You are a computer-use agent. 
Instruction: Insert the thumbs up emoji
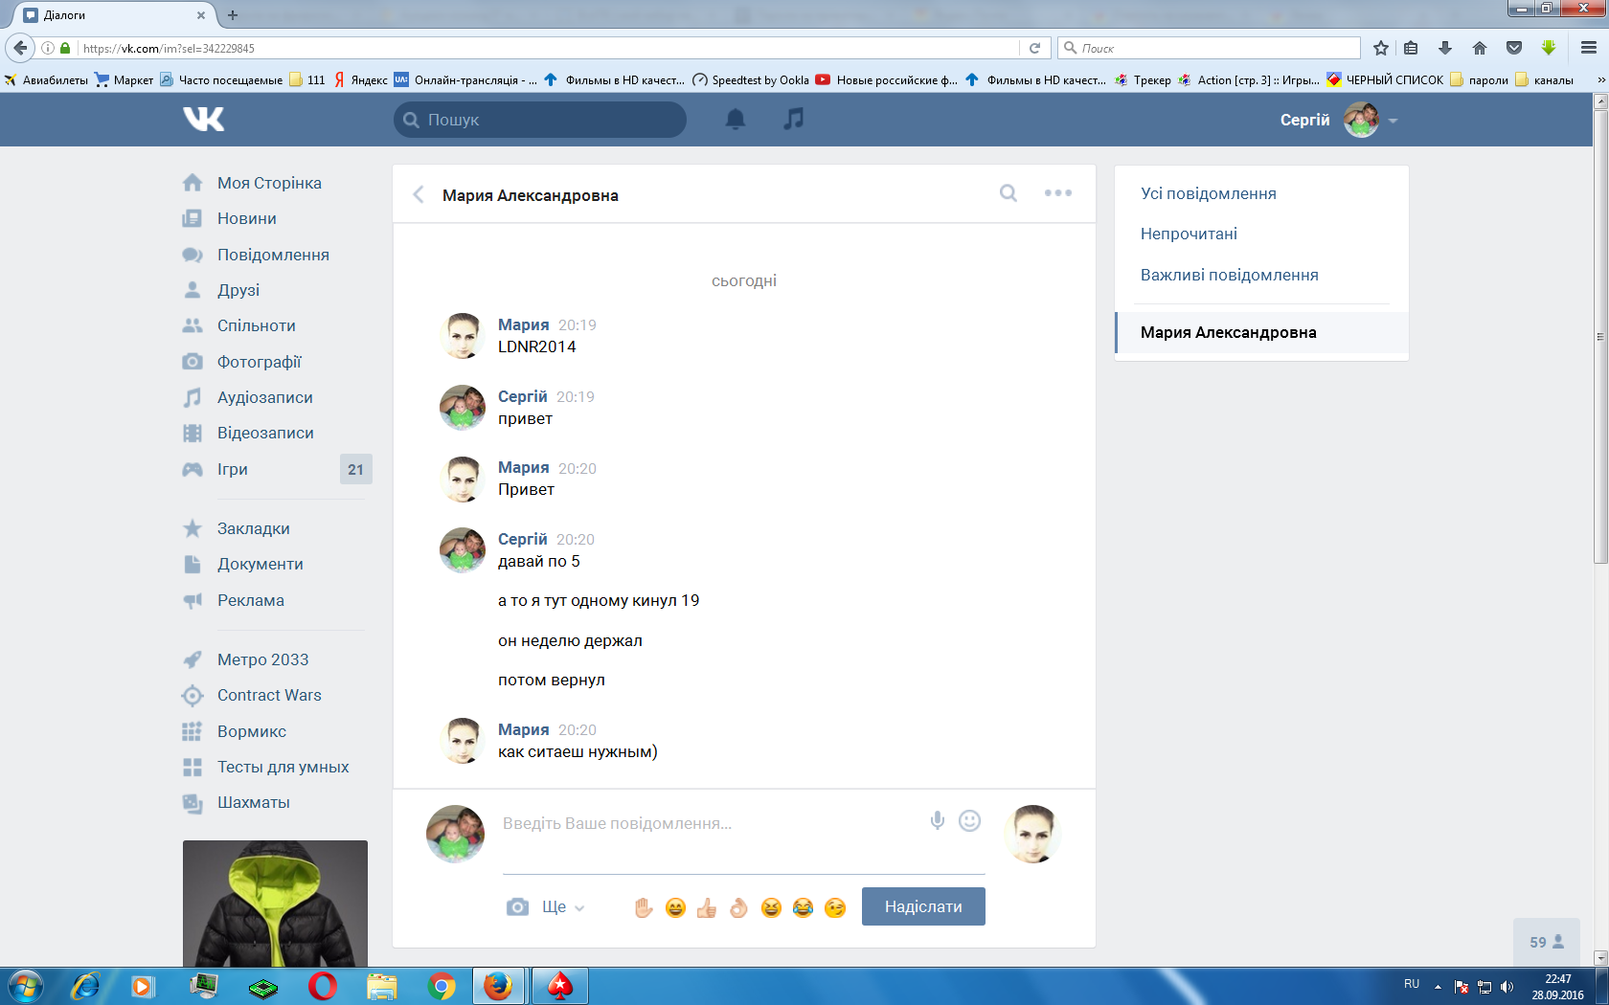pyautogui.click(x=707, y=907)
